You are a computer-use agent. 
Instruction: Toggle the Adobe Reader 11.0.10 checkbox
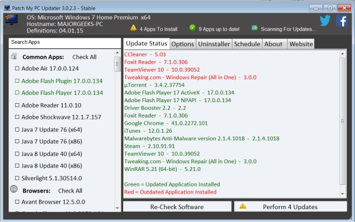pos(17,105)
